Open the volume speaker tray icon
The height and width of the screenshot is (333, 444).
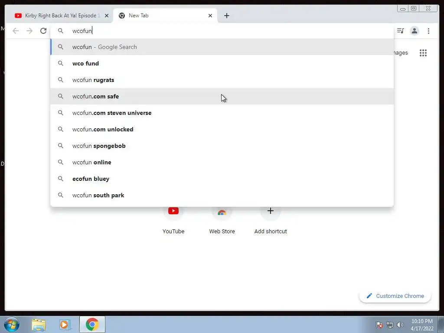pos(400,325)
